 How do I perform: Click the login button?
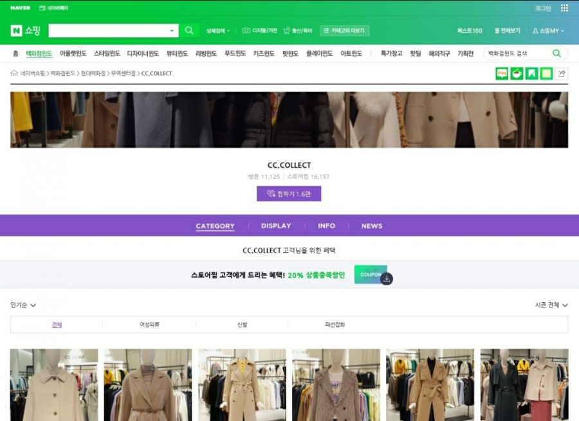coord(543,8)
